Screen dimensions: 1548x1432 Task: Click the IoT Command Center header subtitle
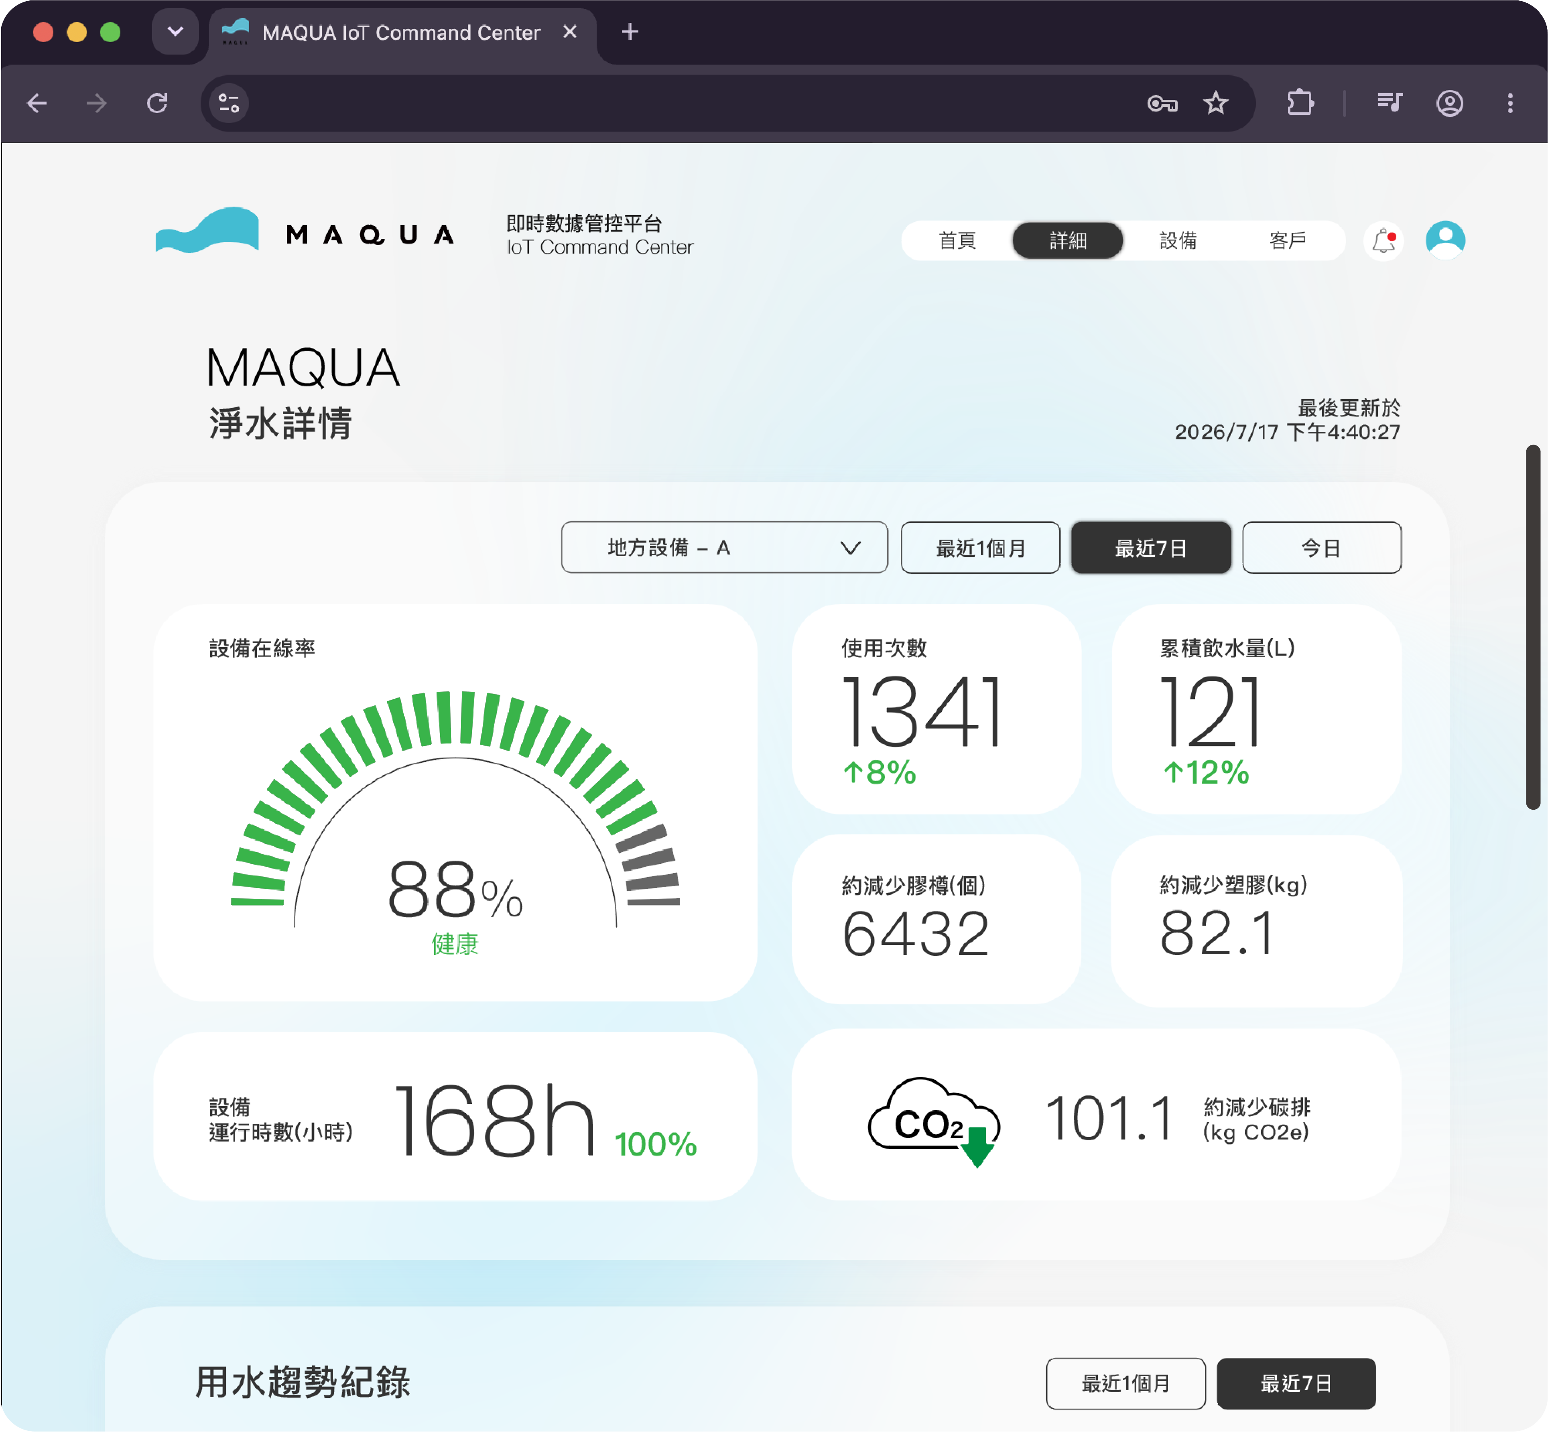coord(600,247)
